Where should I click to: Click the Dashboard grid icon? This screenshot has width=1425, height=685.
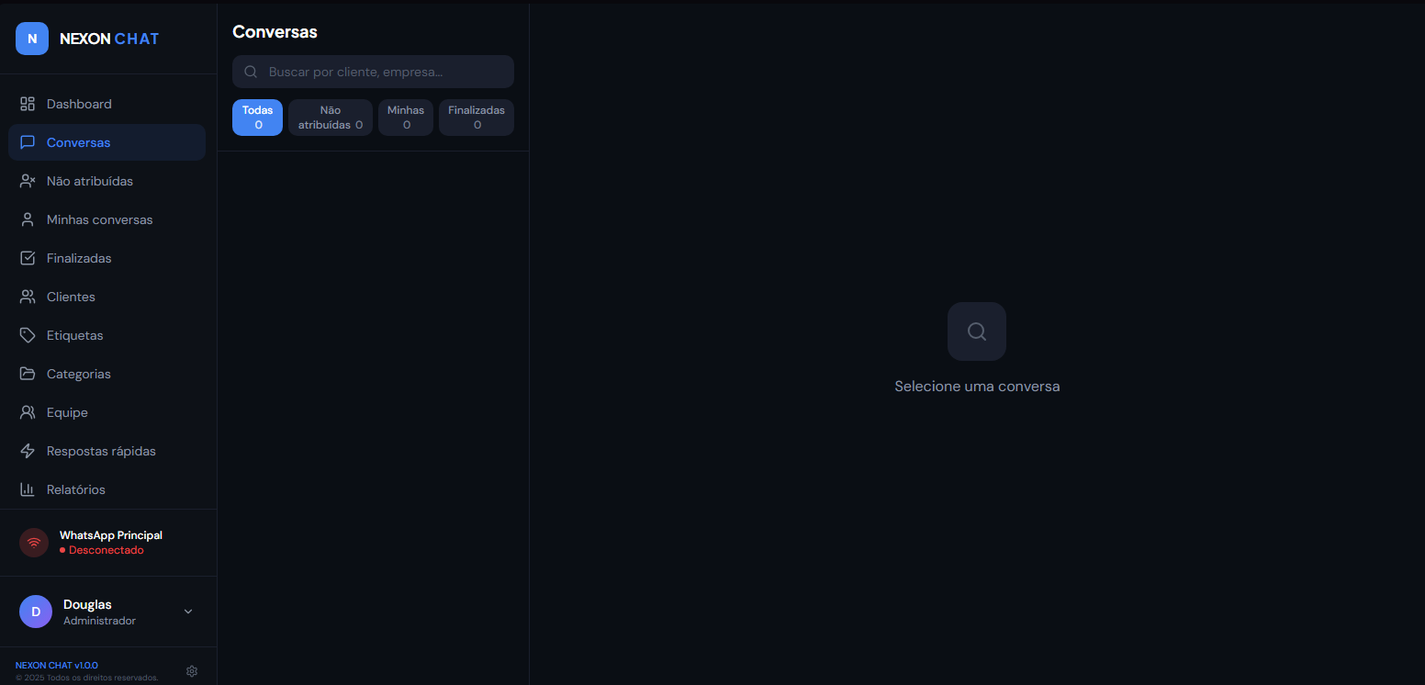(x=28, y=104)
